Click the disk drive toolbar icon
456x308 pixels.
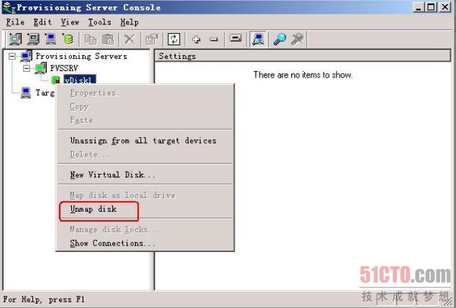tap(235, 38)
